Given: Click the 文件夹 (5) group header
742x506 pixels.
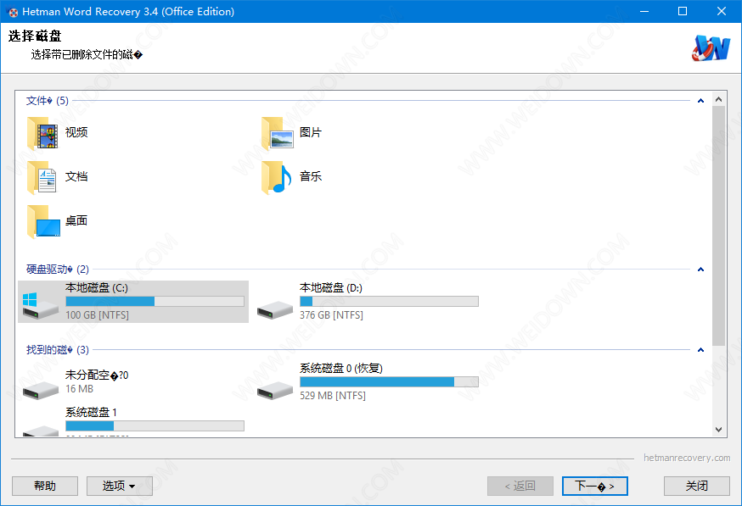Looking at the screenshot, I should (48, 101).
